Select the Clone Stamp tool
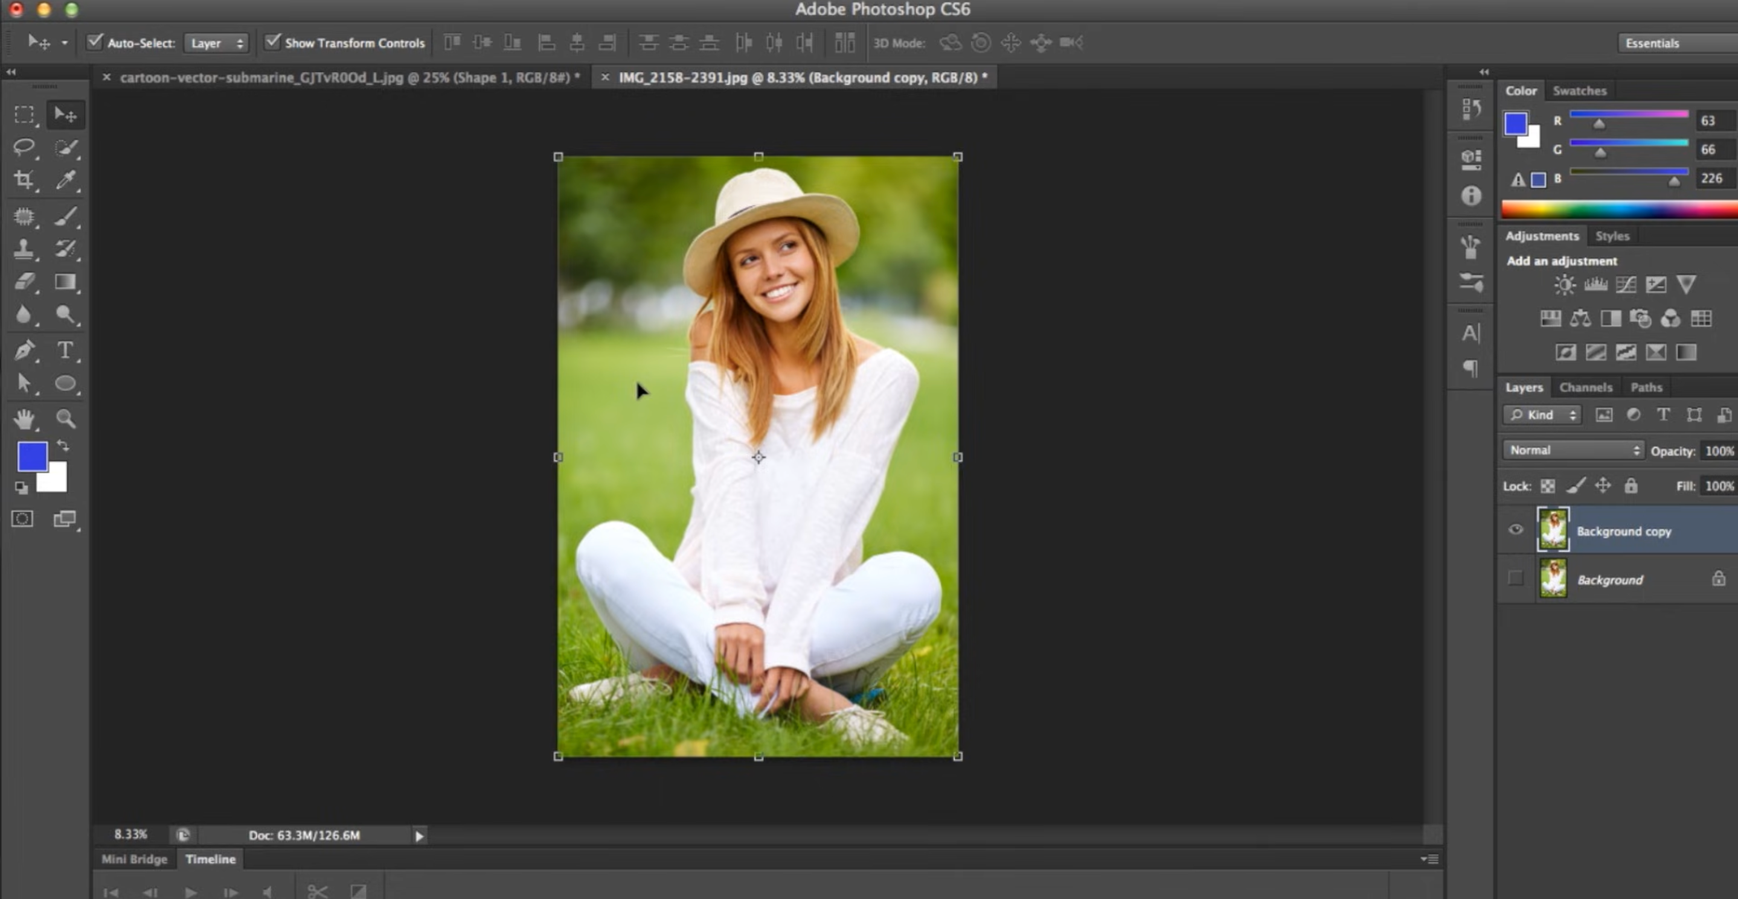 click(x=24, y=249)
